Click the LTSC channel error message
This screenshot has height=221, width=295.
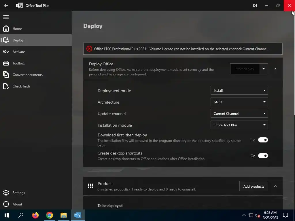(x=181, y=49)
